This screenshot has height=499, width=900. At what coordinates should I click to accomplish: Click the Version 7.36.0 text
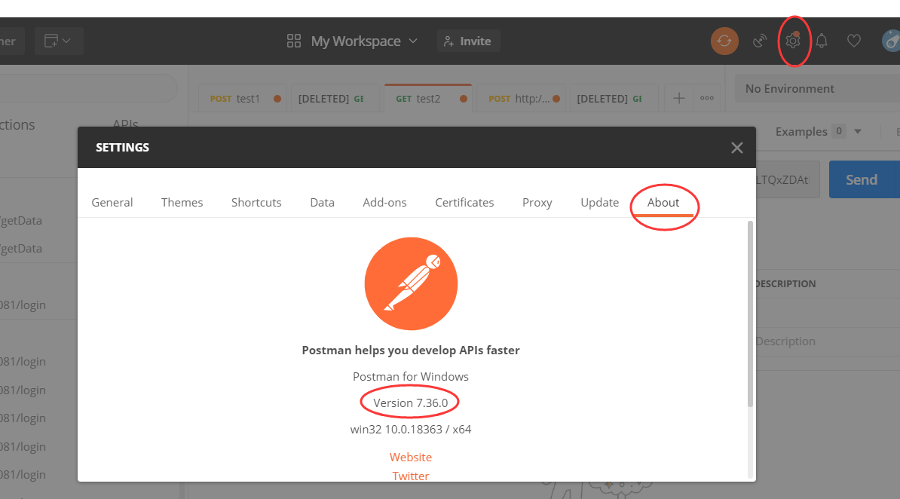click(410, 403)
